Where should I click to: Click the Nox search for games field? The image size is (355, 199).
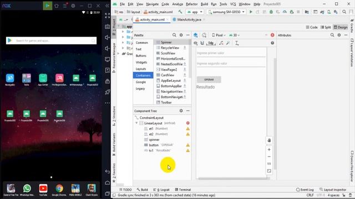pos(51,40)
